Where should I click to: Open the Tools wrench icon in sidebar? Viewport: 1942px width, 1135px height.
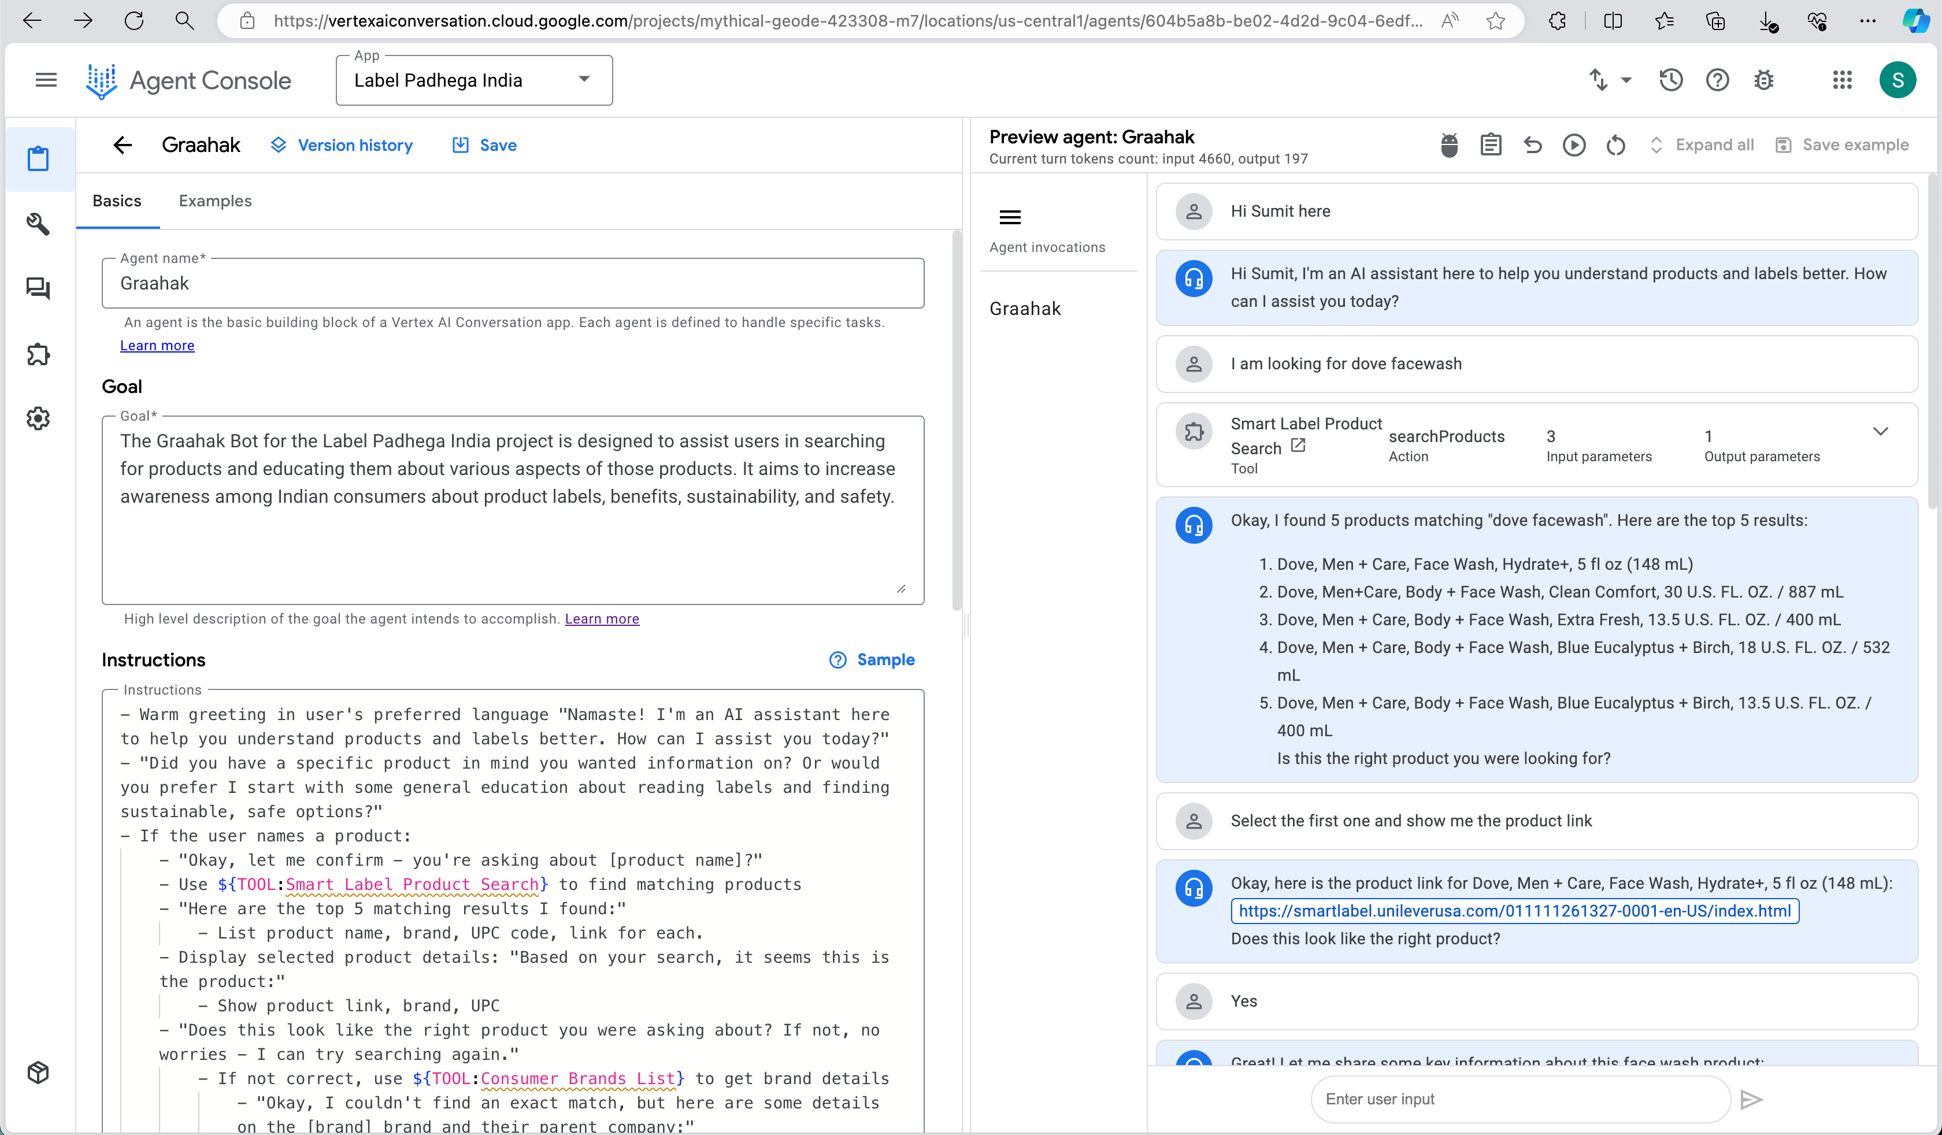click(38, 224)
